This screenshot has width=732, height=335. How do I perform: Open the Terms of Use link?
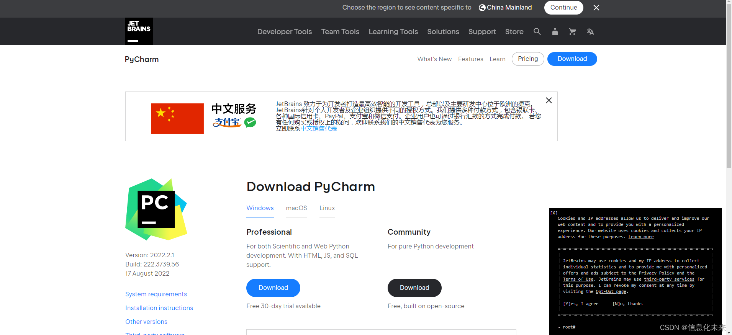pos(578,279)
